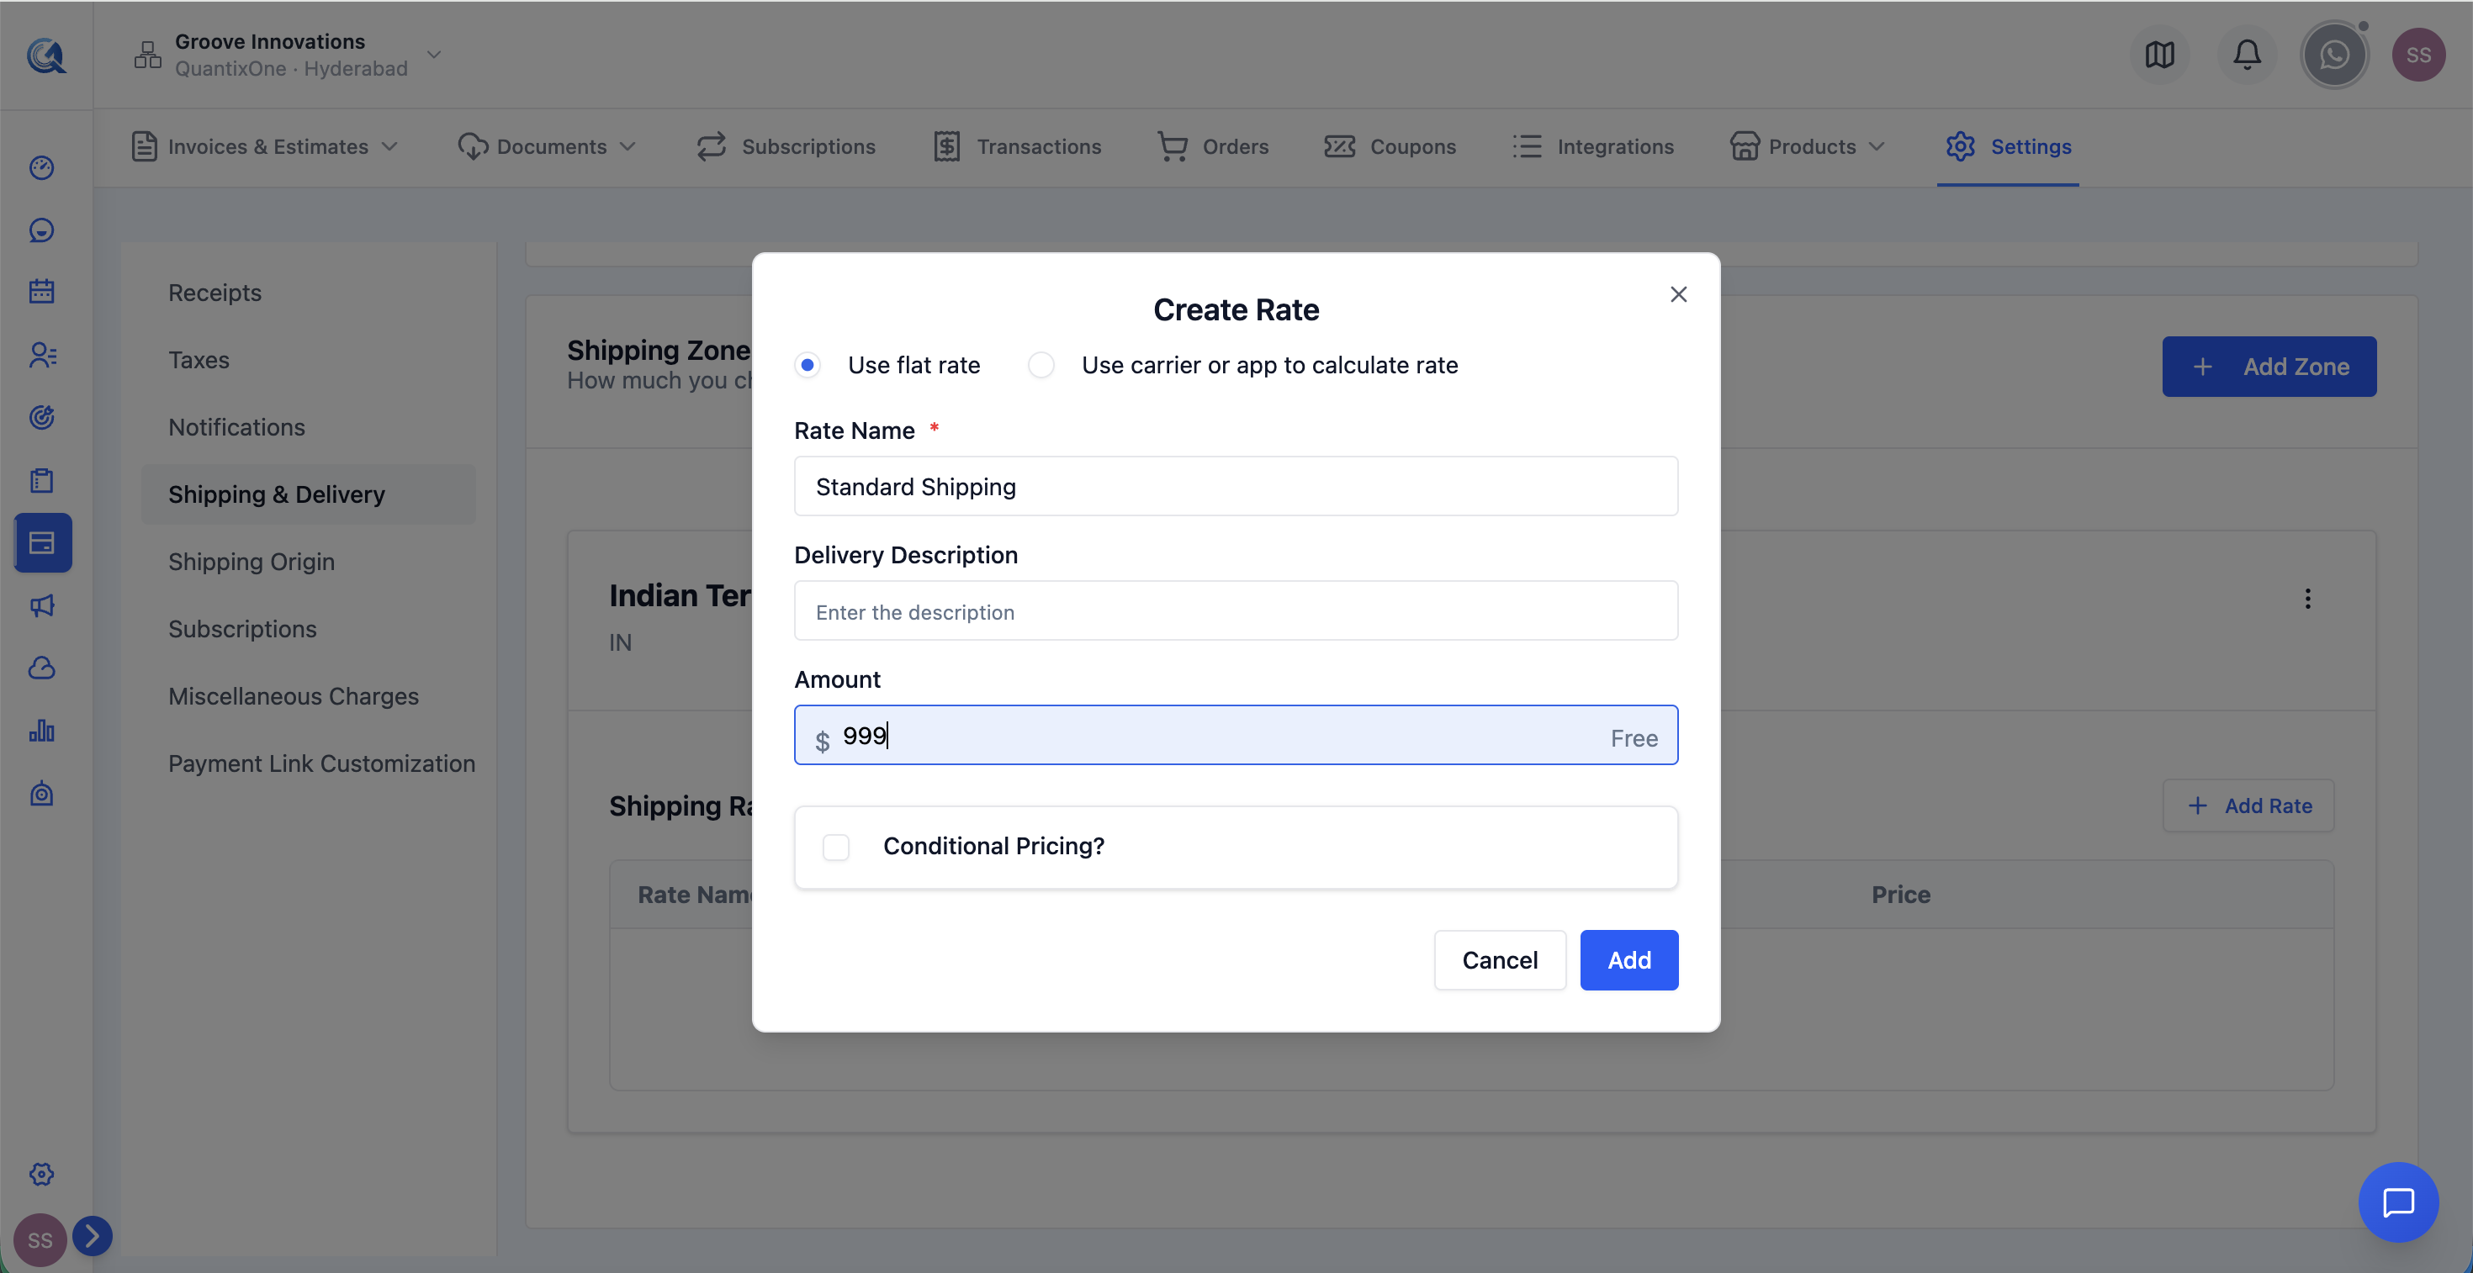This screenshot has height=1273, width=2473.
Task: Click the SS avatar at sidebar bottom
Action: point(40,1239)
